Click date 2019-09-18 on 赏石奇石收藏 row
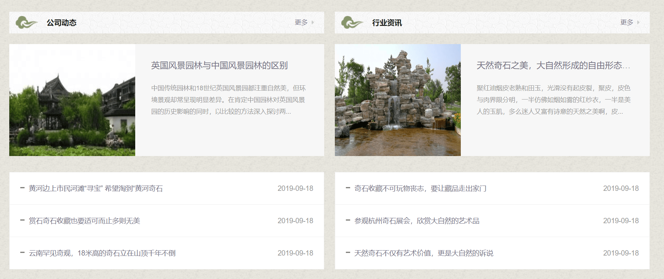 point(295,221)
